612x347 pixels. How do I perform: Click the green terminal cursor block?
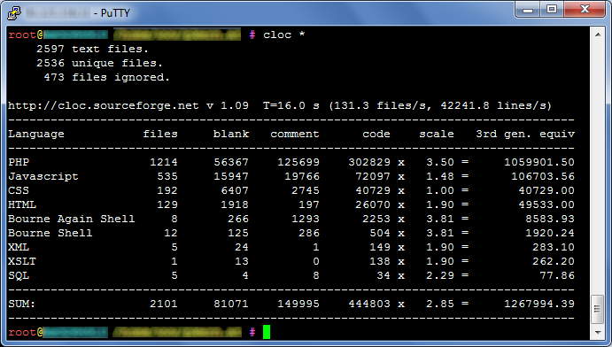click(x=267, y=332)
